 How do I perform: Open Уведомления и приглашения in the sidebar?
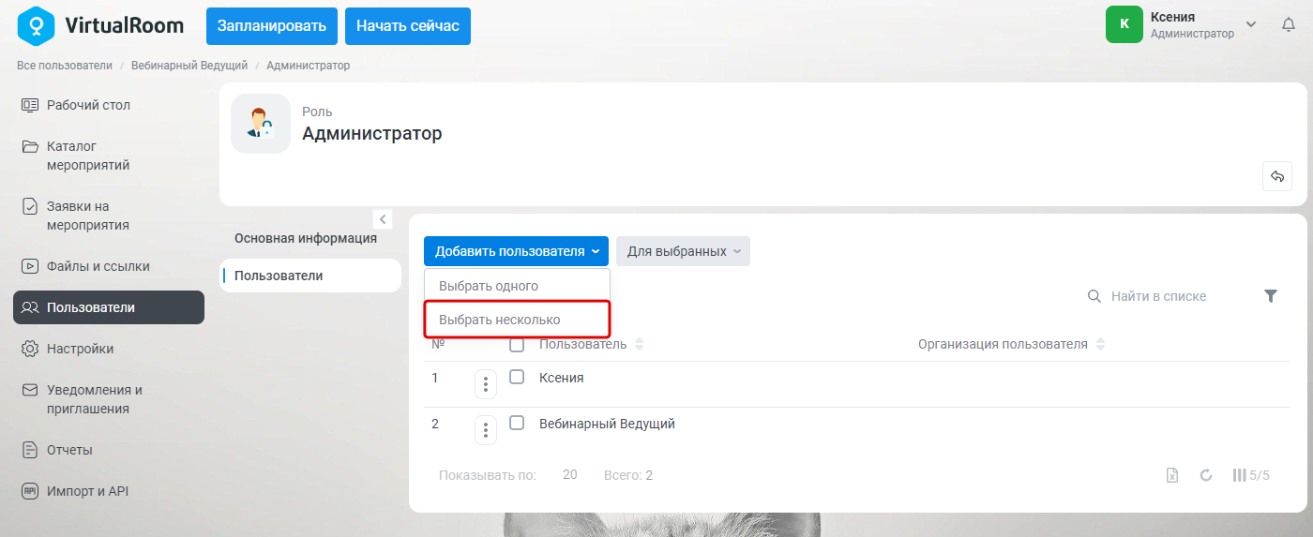tap(109, 399)
